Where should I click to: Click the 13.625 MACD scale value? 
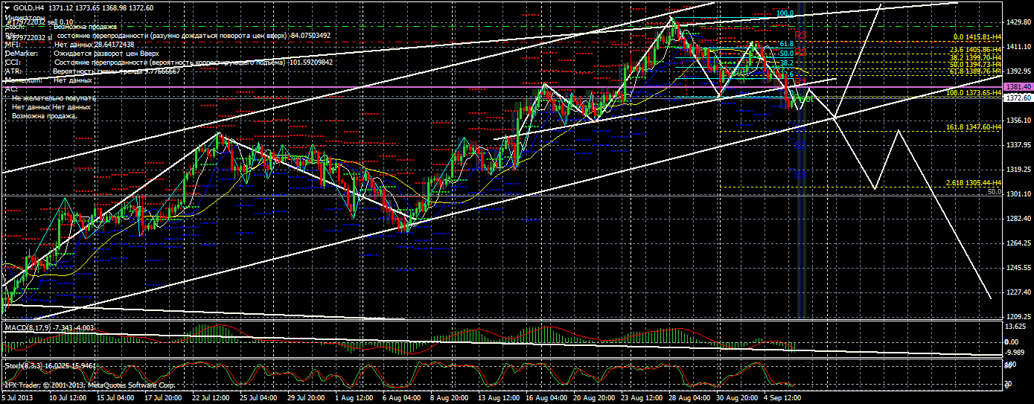pyautogui.click(x=1015, y=327)
